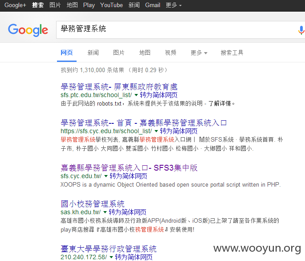Expand the 更多 results filter dropdown
The height and width of the screenshot is (261, 305).
pos(199,53)
